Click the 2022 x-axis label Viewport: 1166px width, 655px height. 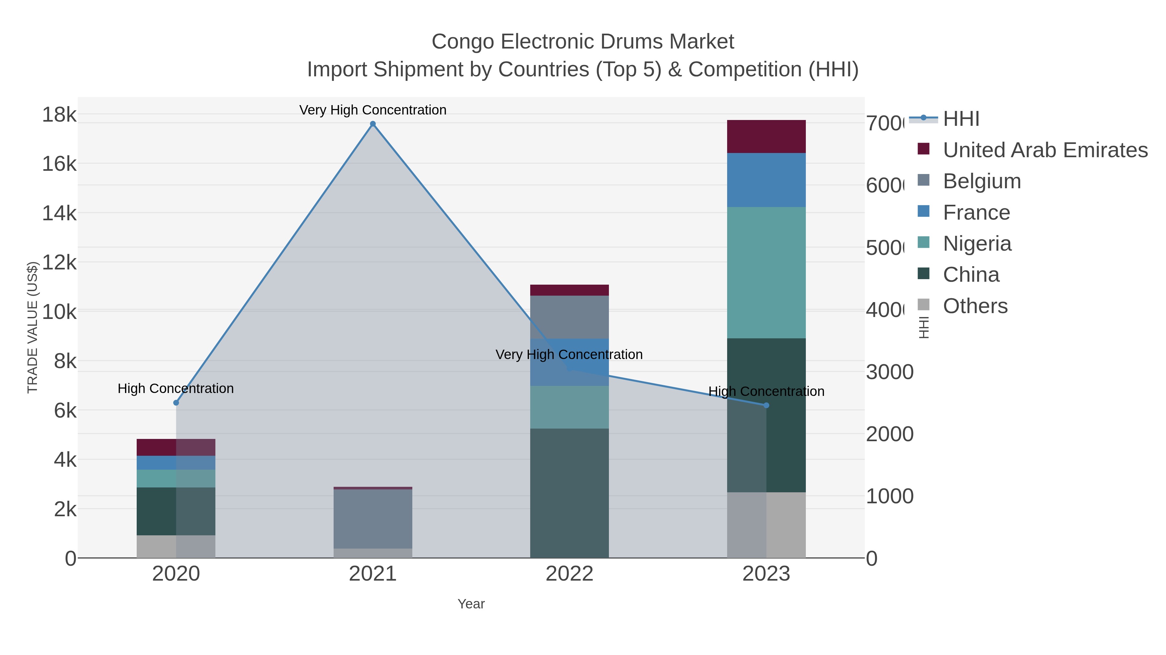point(569,574)
